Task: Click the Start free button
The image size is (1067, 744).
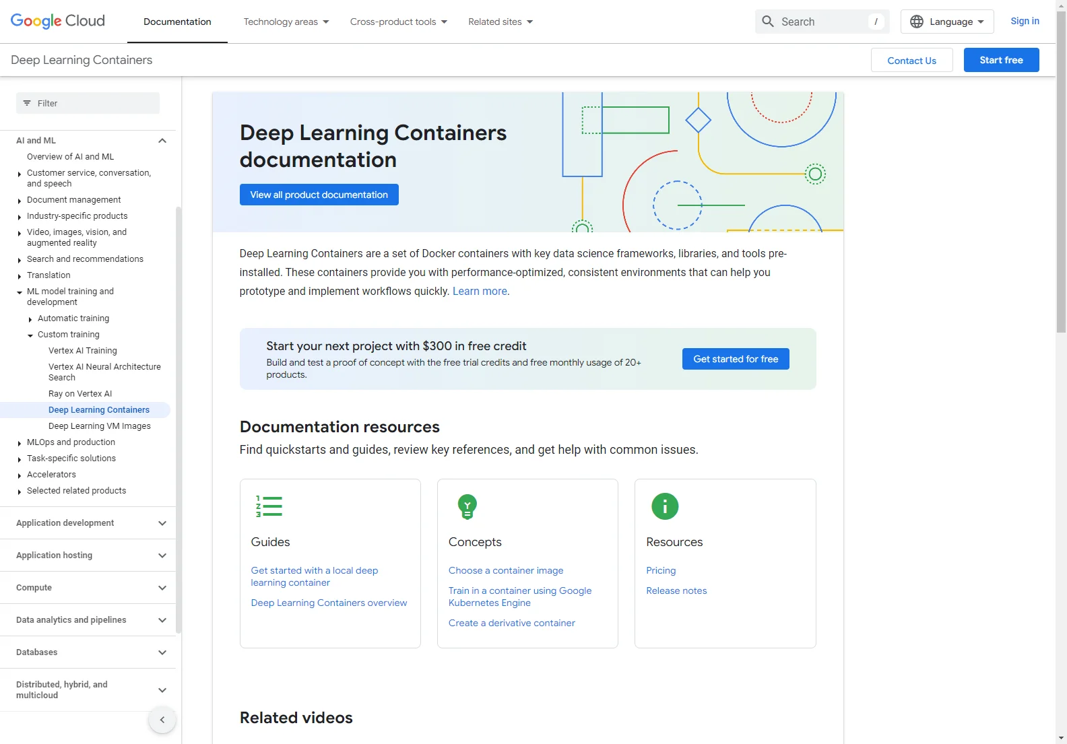Action: pos(1001,60)
